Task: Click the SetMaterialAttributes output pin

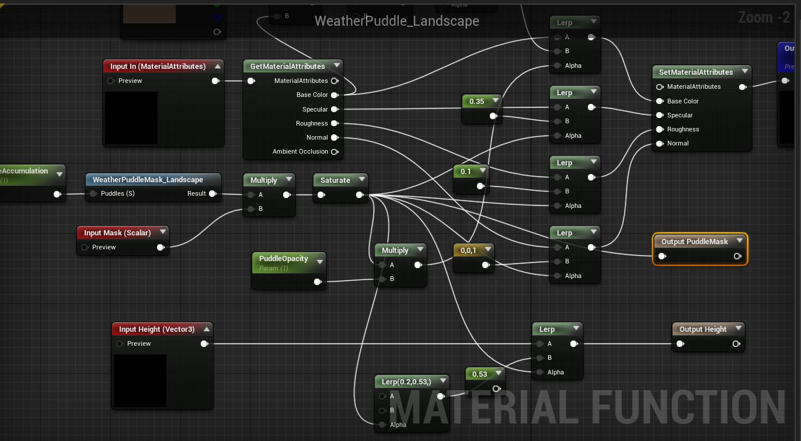Action: pos(742,86)
